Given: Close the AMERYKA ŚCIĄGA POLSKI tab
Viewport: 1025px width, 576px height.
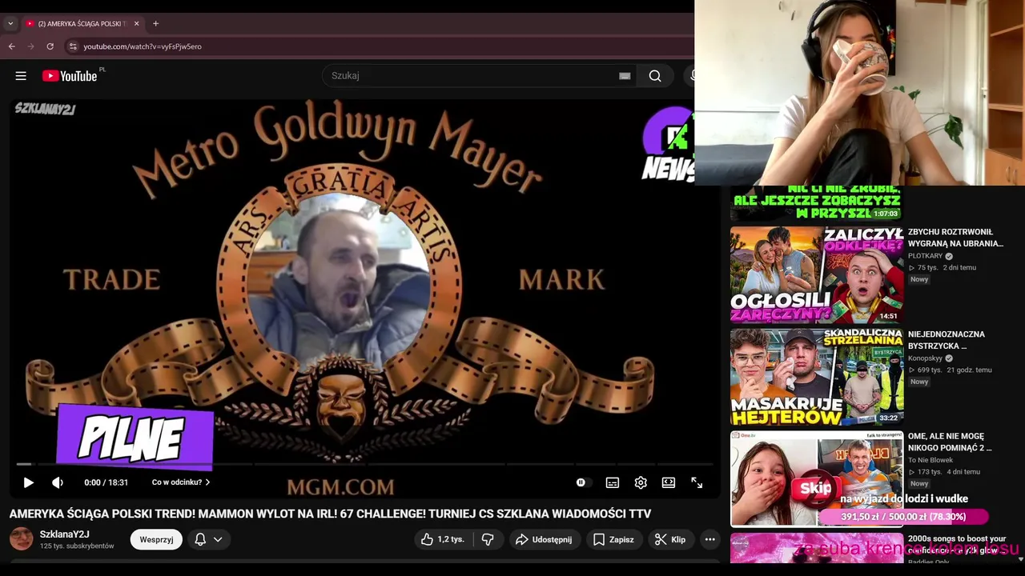Looking at the screenshot, I should point(136,24).
